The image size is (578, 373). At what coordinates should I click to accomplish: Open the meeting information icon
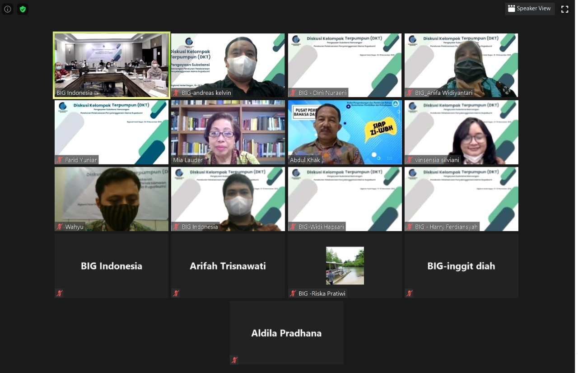click(x=8, y=9)
